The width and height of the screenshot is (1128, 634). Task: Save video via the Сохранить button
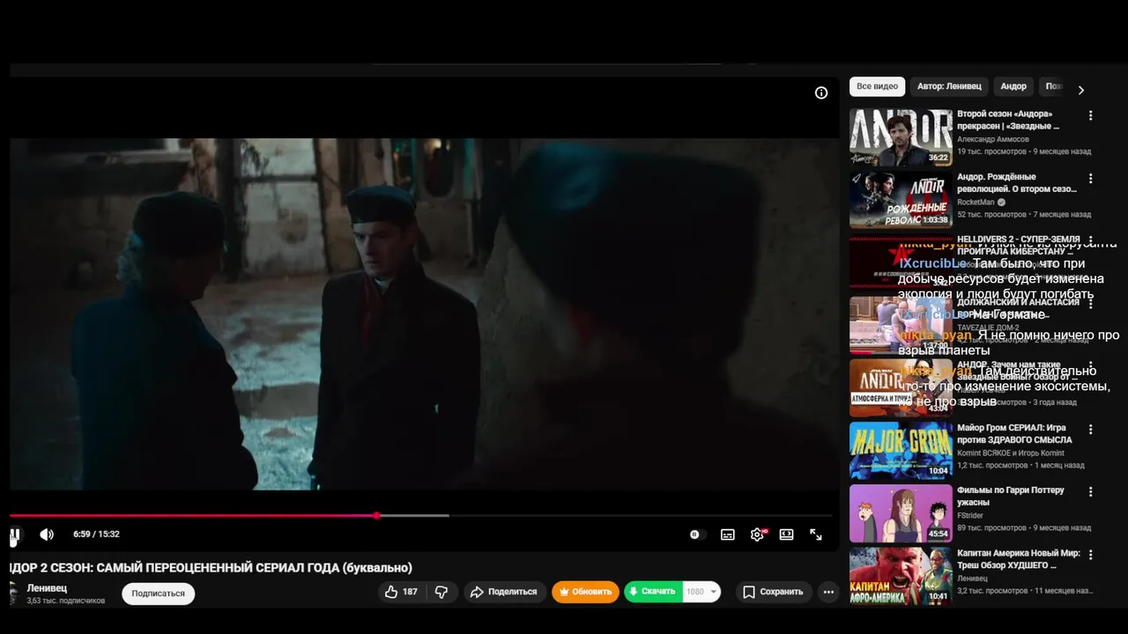pos(773,592)
